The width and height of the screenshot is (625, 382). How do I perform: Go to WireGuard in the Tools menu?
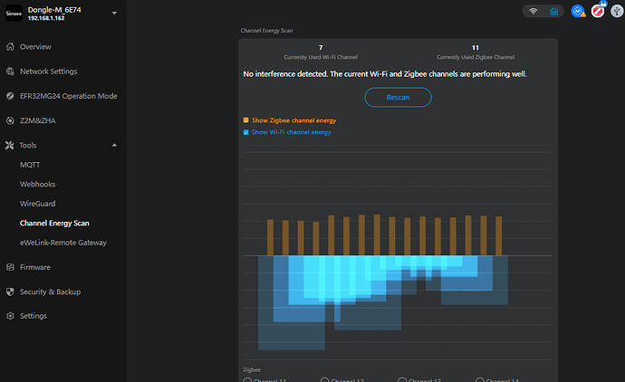37,204
